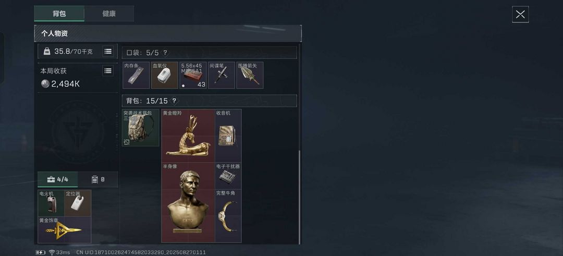Screen dimensions: 563x256
Task: Select the 5.56x45 ammo box item
Action: [x=193, y=75]
